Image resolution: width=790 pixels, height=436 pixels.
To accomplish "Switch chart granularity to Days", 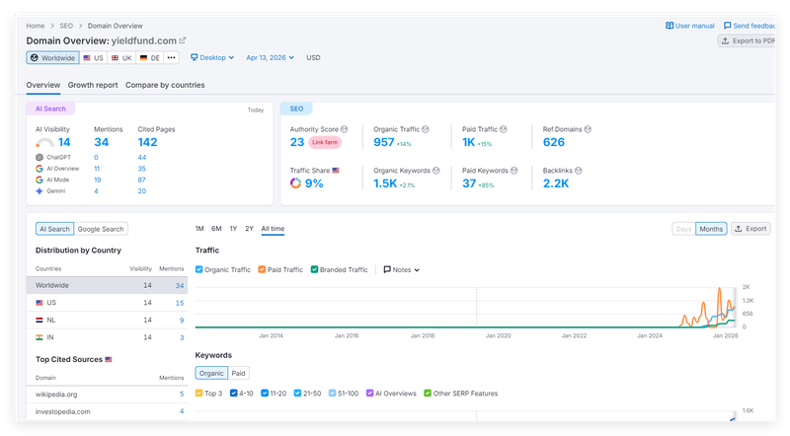I will pos(683,229).
